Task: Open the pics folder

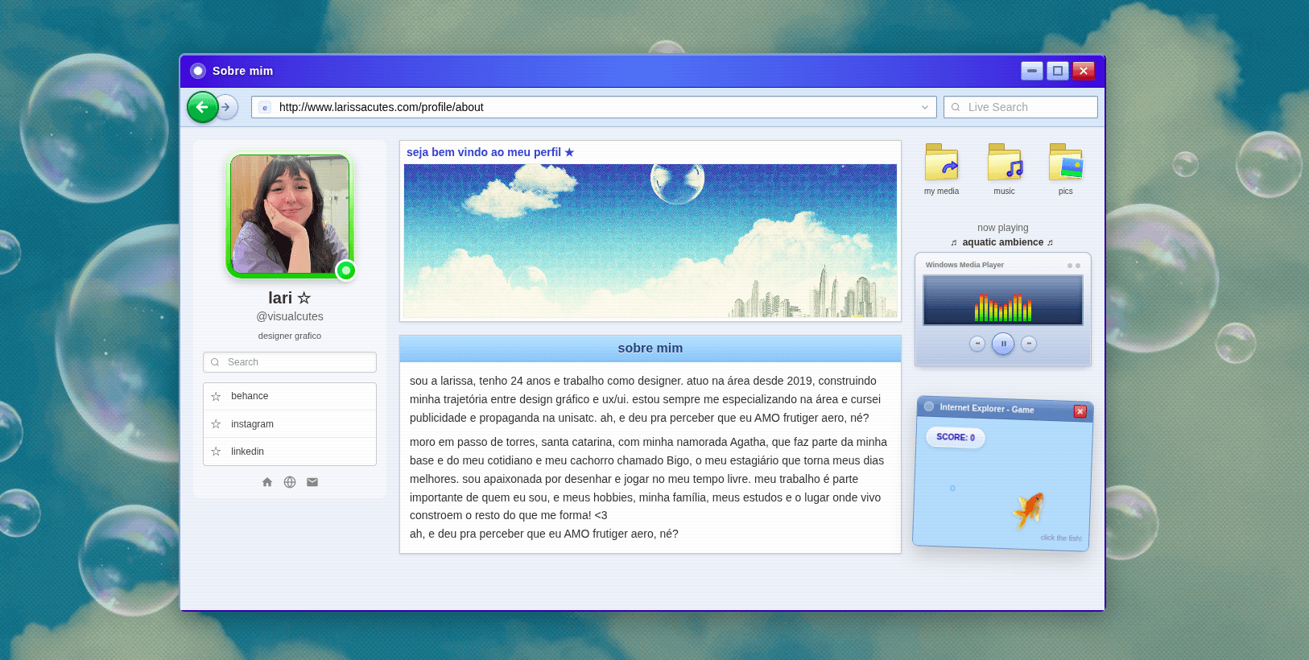Action: pyautogui.click(x=1065, y=163)
